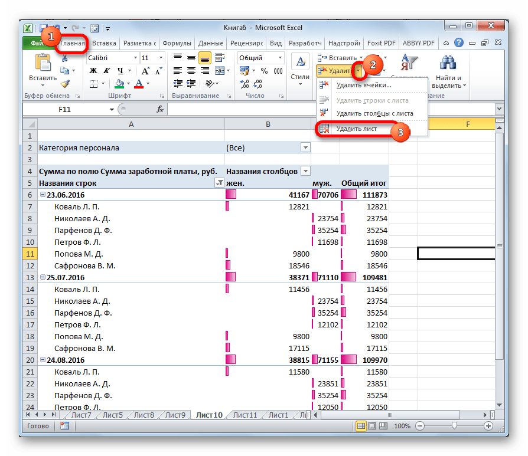Open the Общий number format dropdown

coord(280,58)
